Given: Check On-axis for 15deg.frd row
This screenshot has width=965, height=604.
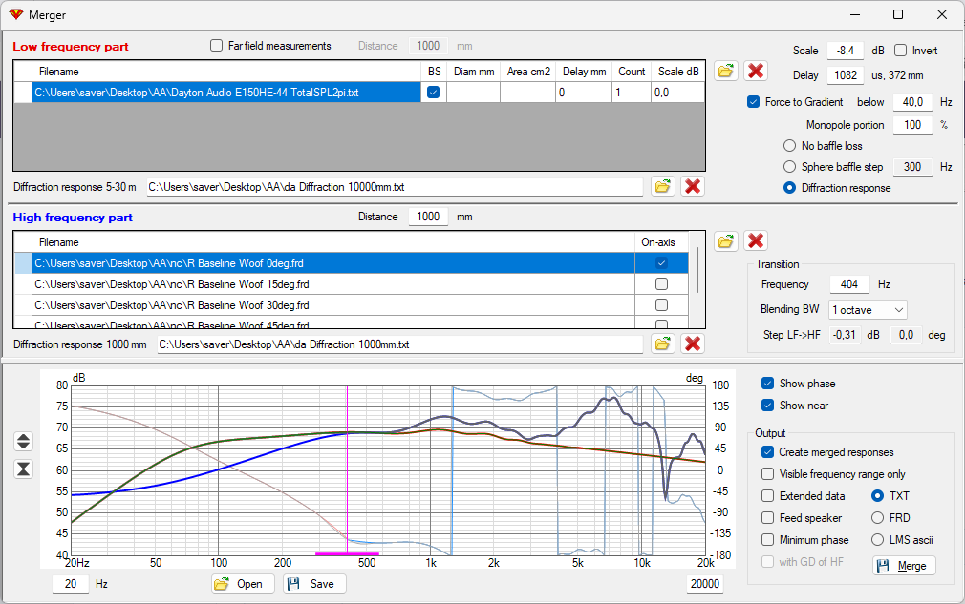Looking at the screenshot, I should 661,284.
